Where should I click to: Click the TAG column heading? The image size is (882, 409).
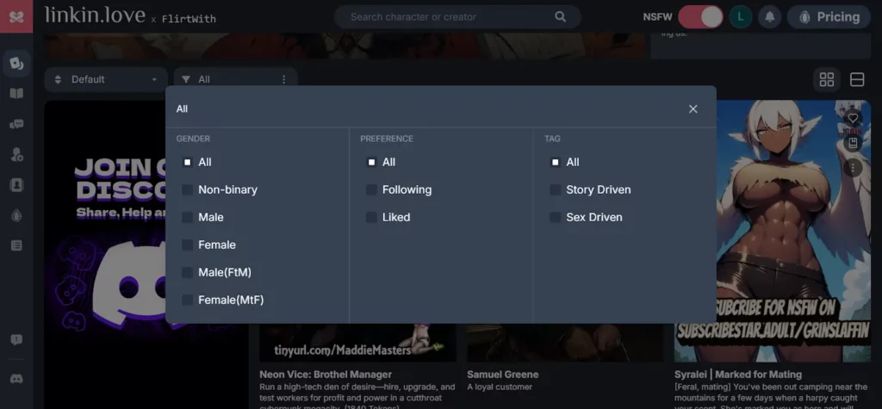click(552, 139)
